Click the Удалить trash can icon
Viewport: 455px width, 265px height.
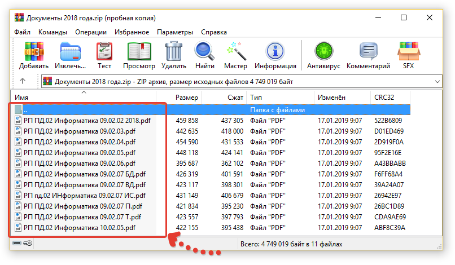click(x=173, y=51)
